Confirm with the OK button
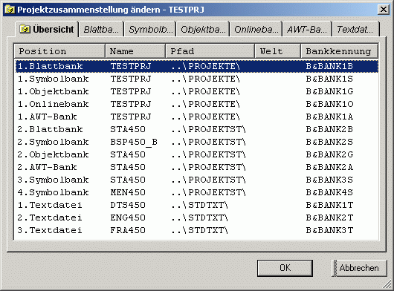394x291 pixels. pyautogui.click(x=285, y=268)
